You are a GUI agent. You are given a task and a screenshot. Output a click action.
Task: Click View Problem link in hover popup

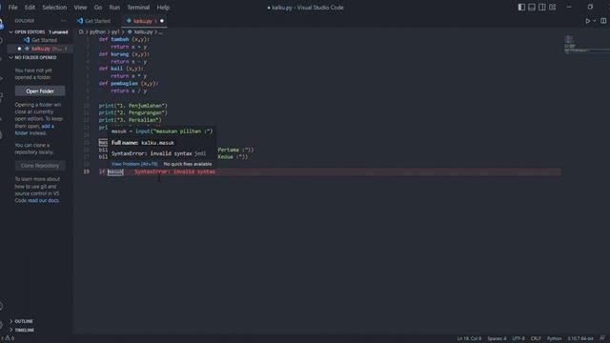[x=134, y=164]
